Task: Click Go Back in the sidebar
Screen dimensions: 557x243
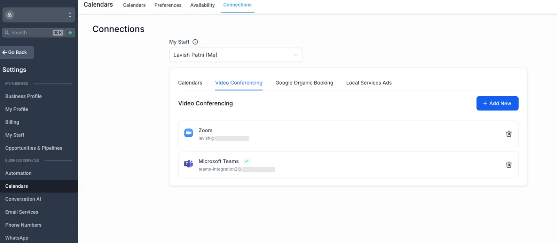Action: click(17, 53)
